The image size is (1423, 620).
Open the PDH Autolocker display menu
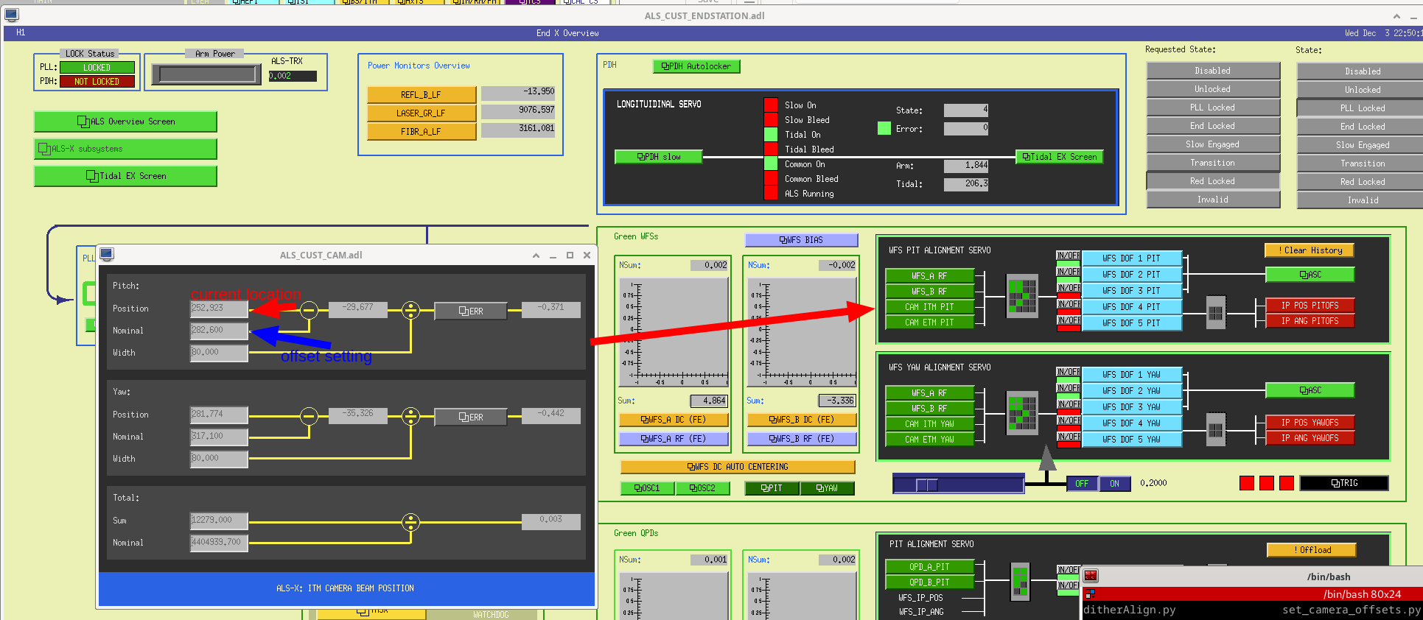pos(696,66)
